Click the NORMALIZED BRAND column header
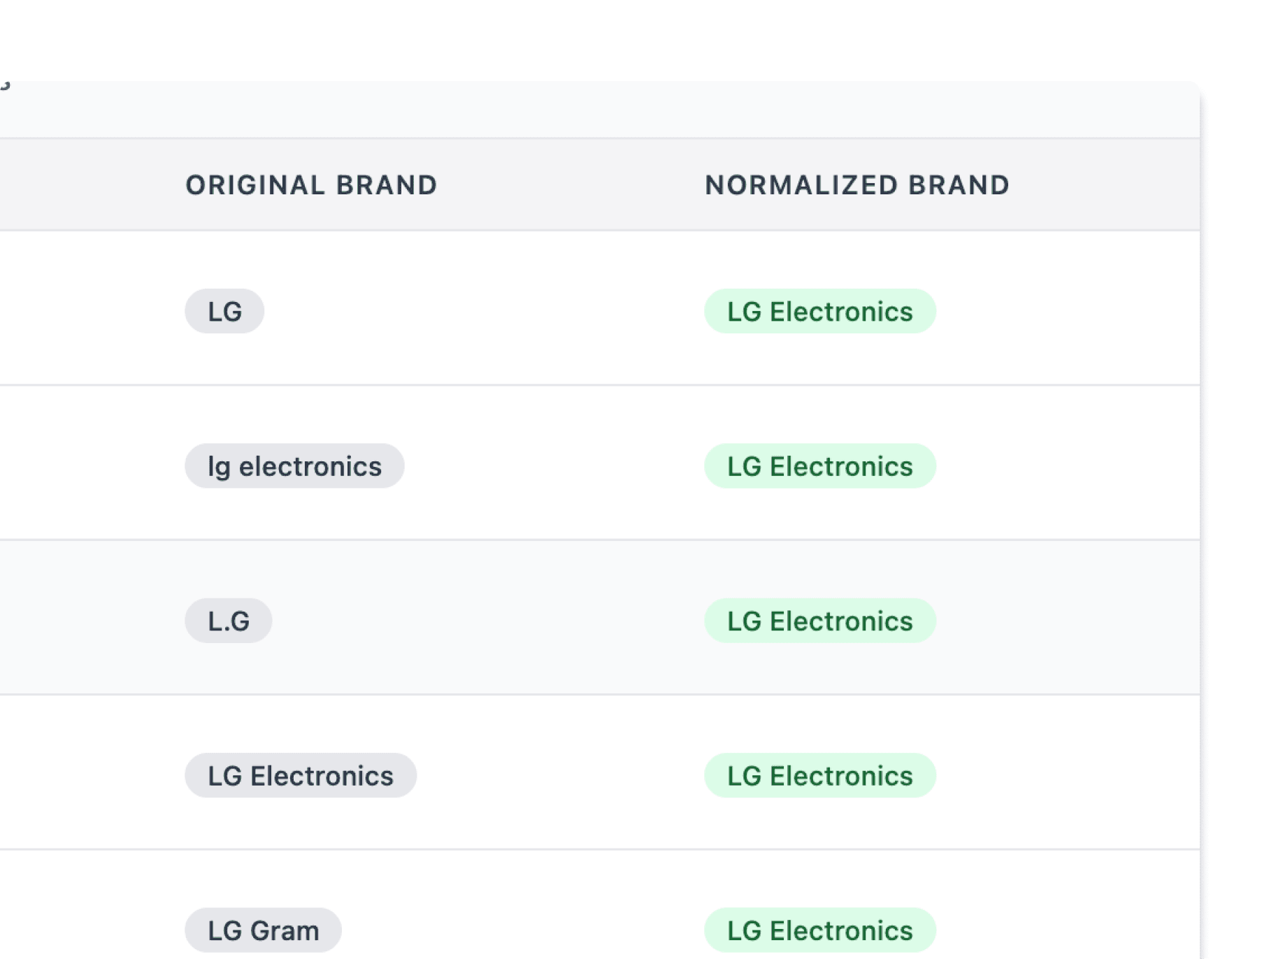1276x959 pixels. (x=856, y=185)
